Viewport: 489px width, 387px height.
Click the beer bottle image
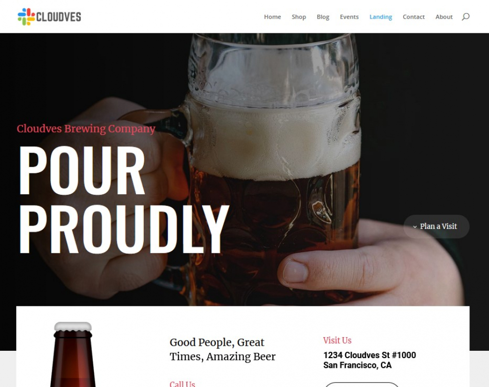[73, 354]
